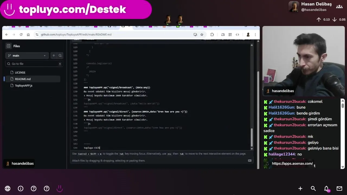Open notifications bell with 9+ badge

coord(327,189)
